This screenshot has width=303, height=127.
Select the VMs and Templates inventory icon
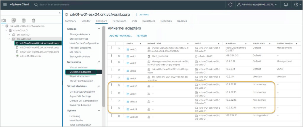pos(14,20)
